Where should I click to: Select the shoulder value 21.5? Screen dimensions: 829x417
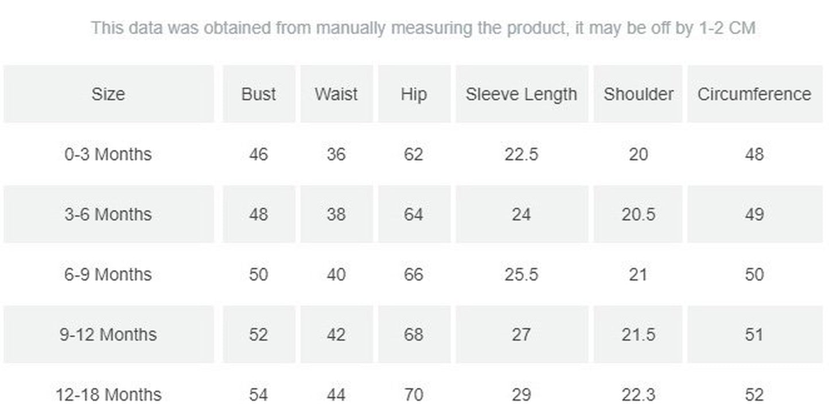[x=638, y=334]
